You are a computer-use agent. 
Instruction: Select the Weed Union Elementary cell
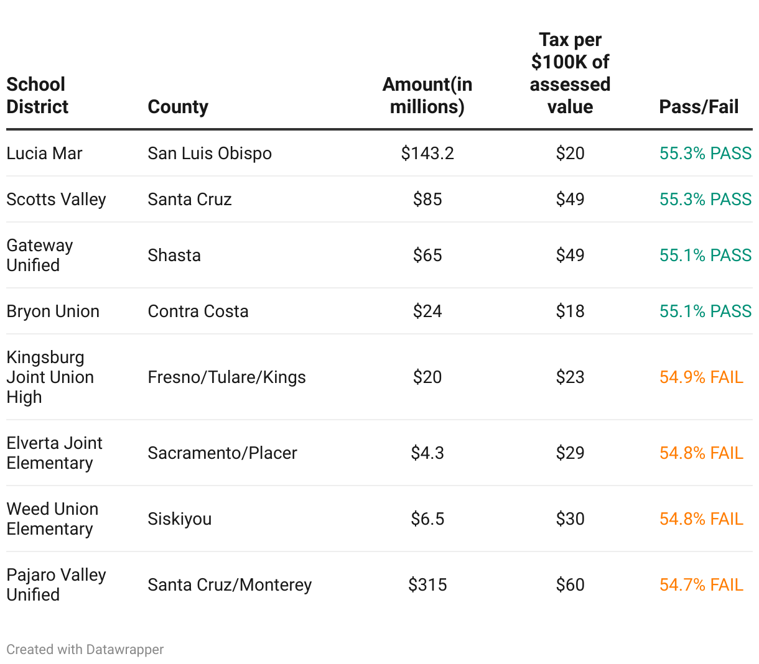tap(52, 519)
